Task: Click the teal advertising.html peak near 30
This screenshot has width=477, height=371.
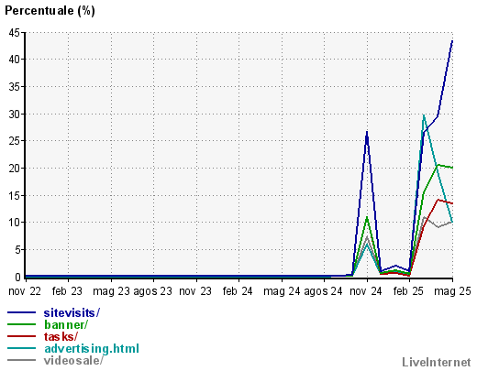Action: pos(424,115)
